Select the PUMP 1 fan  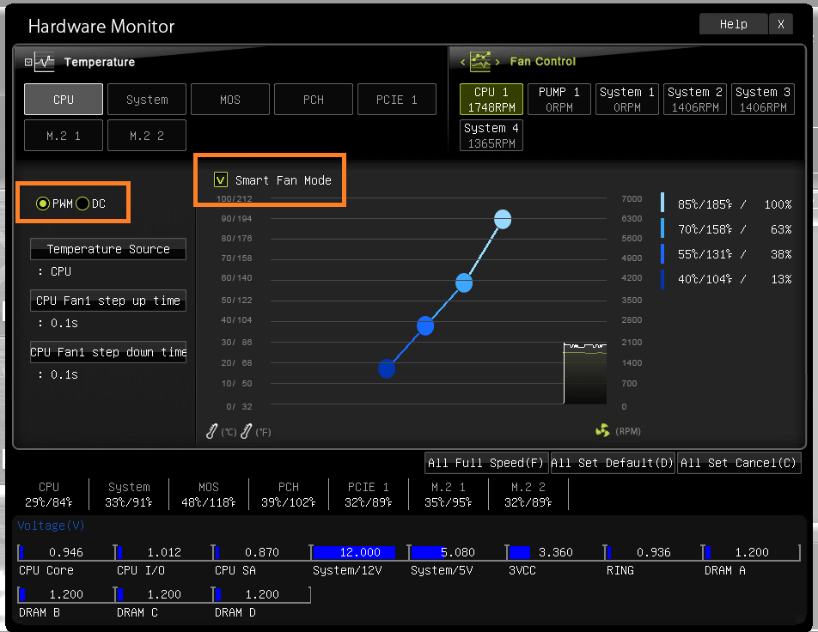click(559, 99)
